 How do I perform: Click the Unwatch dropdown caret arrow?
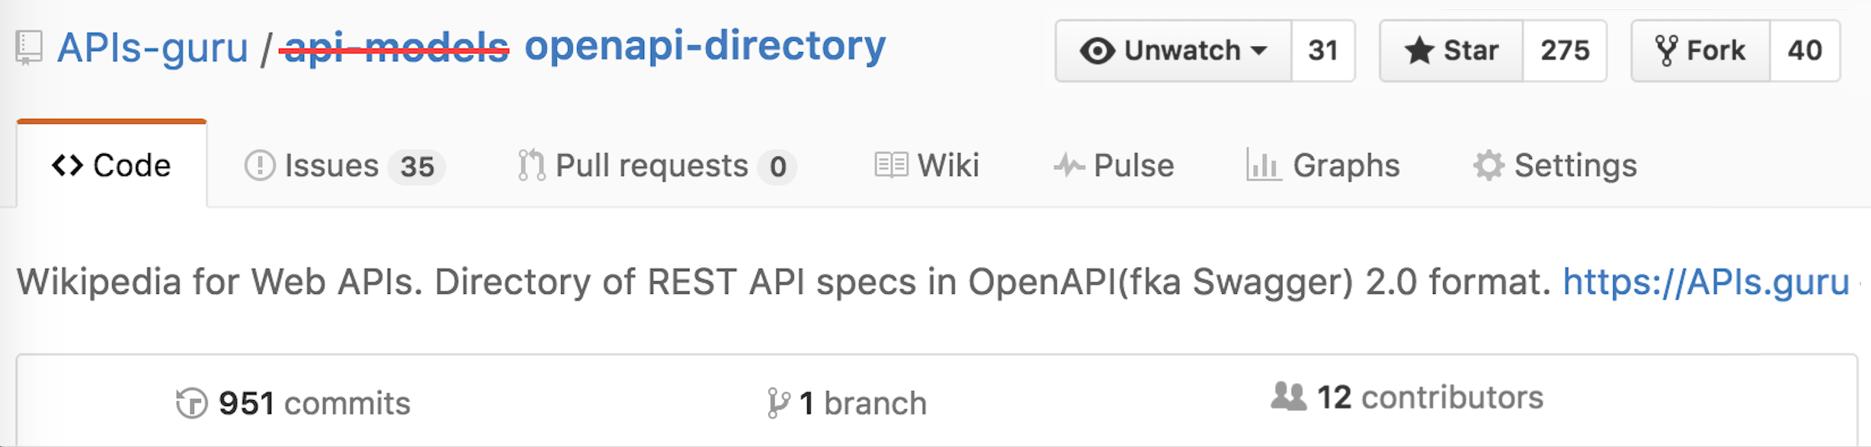coord(1259,51)
